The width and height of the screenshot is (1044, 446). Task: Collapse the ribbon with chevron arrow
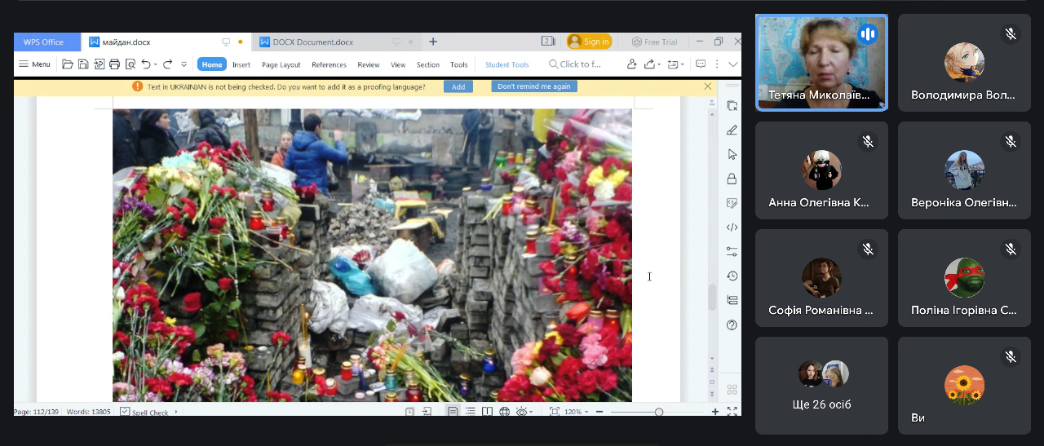732,64
